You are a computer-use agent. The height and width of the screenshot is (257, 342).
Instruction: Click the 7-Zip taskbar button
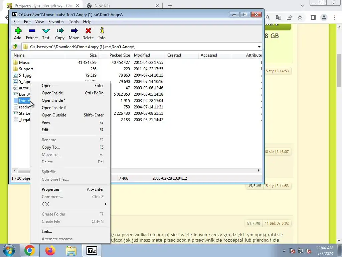92,250
